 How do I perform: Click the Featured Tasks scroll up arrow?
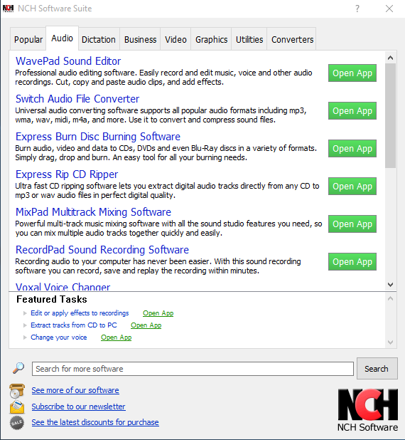391,298
